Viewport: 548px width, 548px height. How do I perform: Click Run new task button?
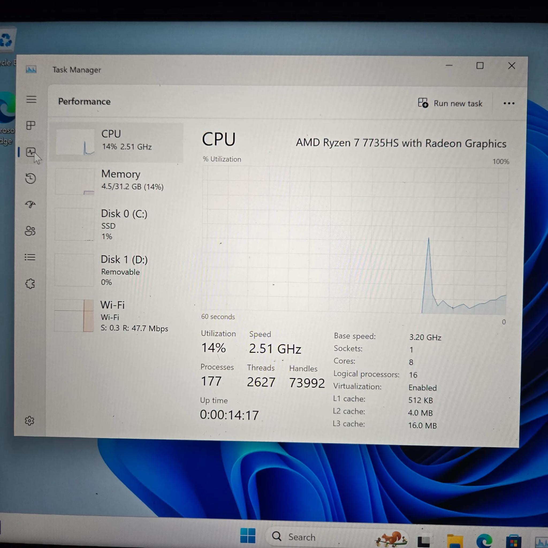(x=450, y=103)
